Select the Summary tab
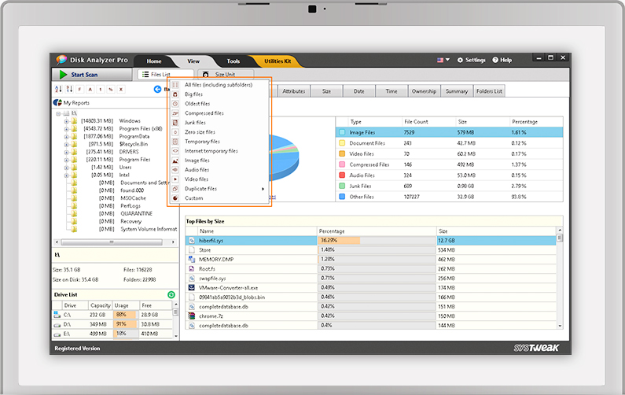The width and height of the screenshot is (625, 395). [x=457, y=91]
